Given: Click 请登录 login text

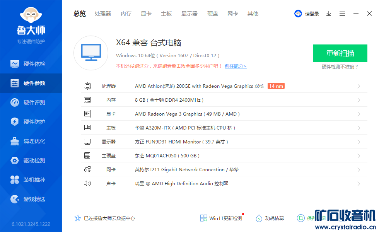Looking at the screenshot, I should [x=312, y=14].
